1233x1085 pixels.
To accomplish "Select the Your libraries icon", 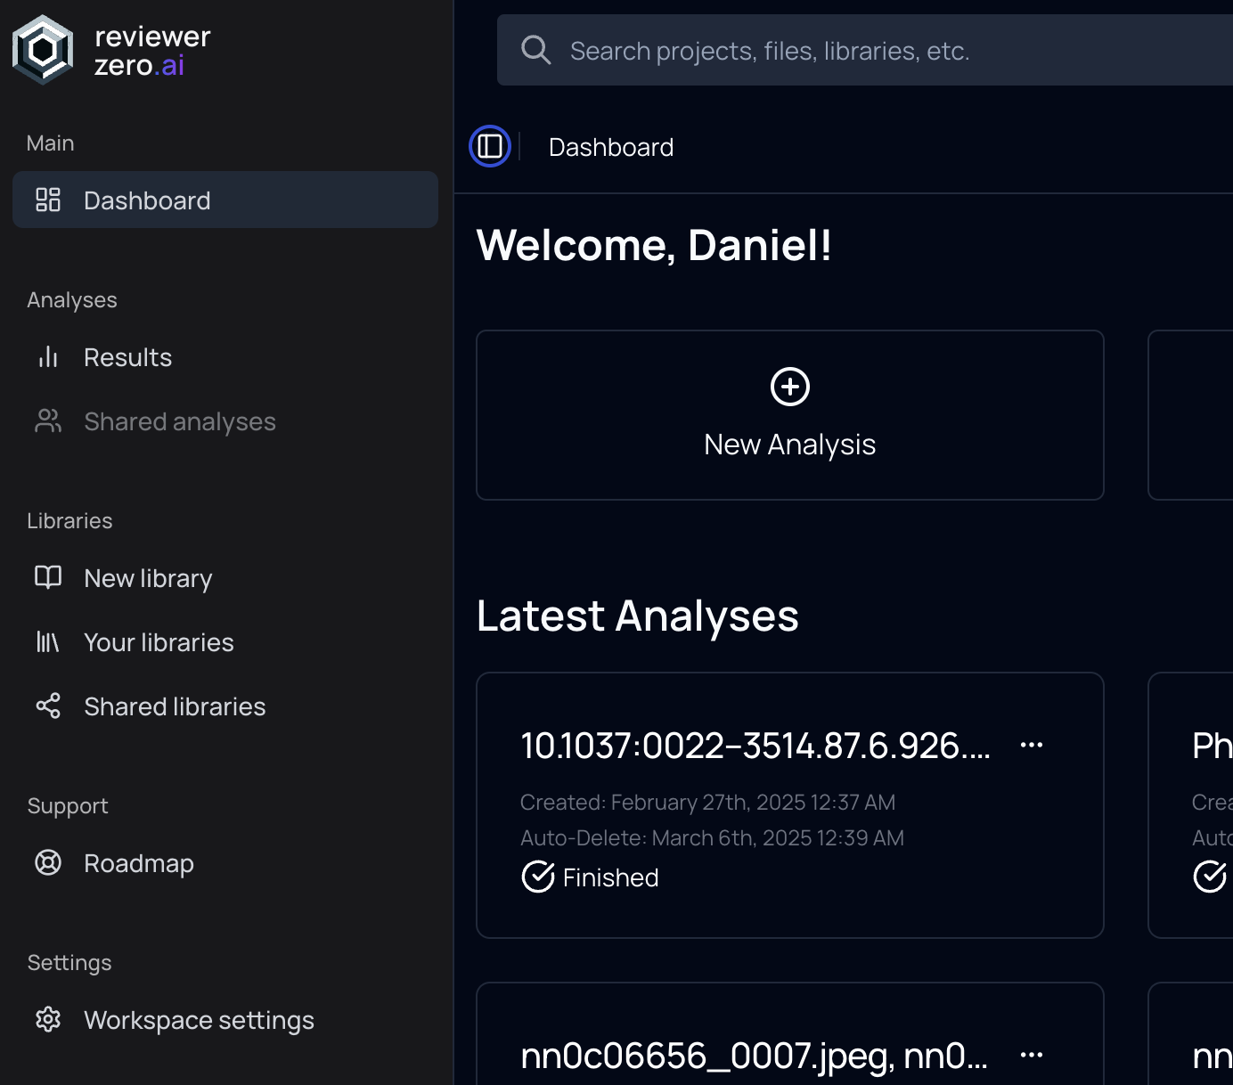I will click(47, 641).
